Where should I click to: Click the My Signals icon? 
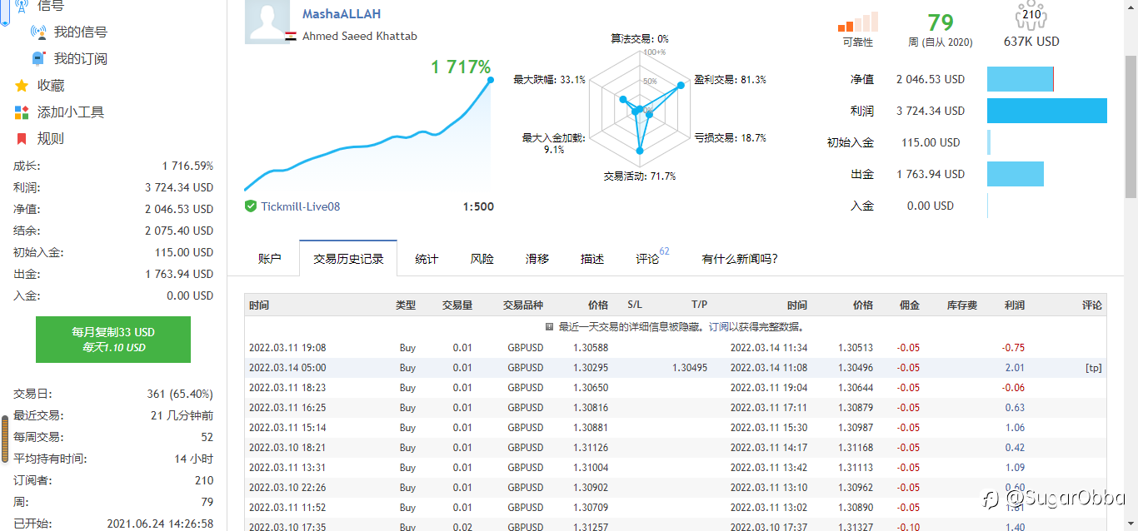(38, 32)
